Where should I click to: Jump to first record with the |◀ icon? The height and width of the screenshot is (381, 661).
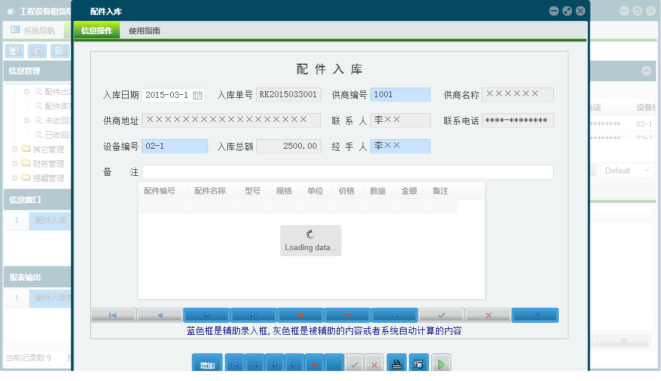pyautogui.click(x=113, y=315)
